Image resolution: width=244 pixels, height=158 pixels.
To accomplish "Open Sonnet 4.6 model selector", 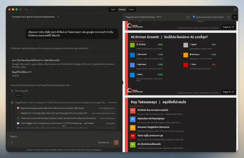I will pos(104,143).
